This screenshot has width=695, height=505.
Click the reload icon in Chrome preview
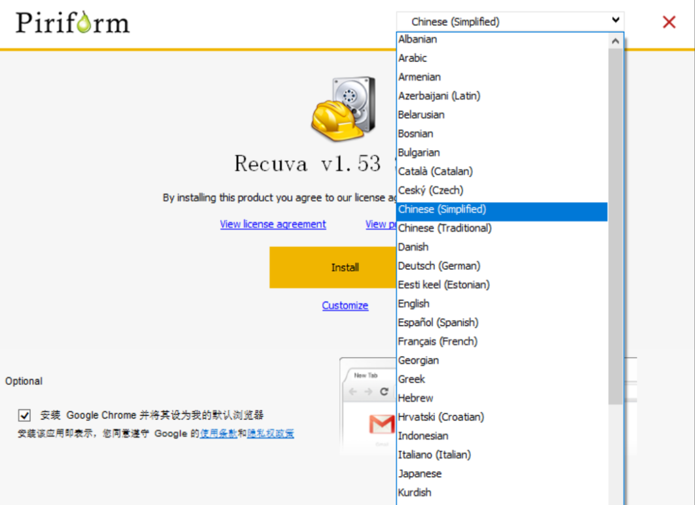click(384, 392)
